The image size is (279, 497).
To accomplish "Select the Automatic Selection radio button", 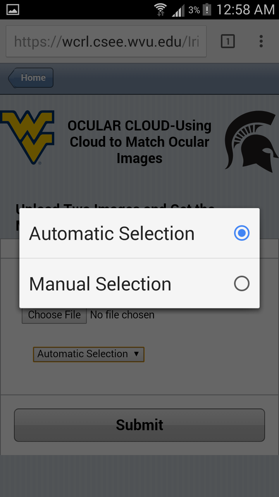I will point(242,233).
